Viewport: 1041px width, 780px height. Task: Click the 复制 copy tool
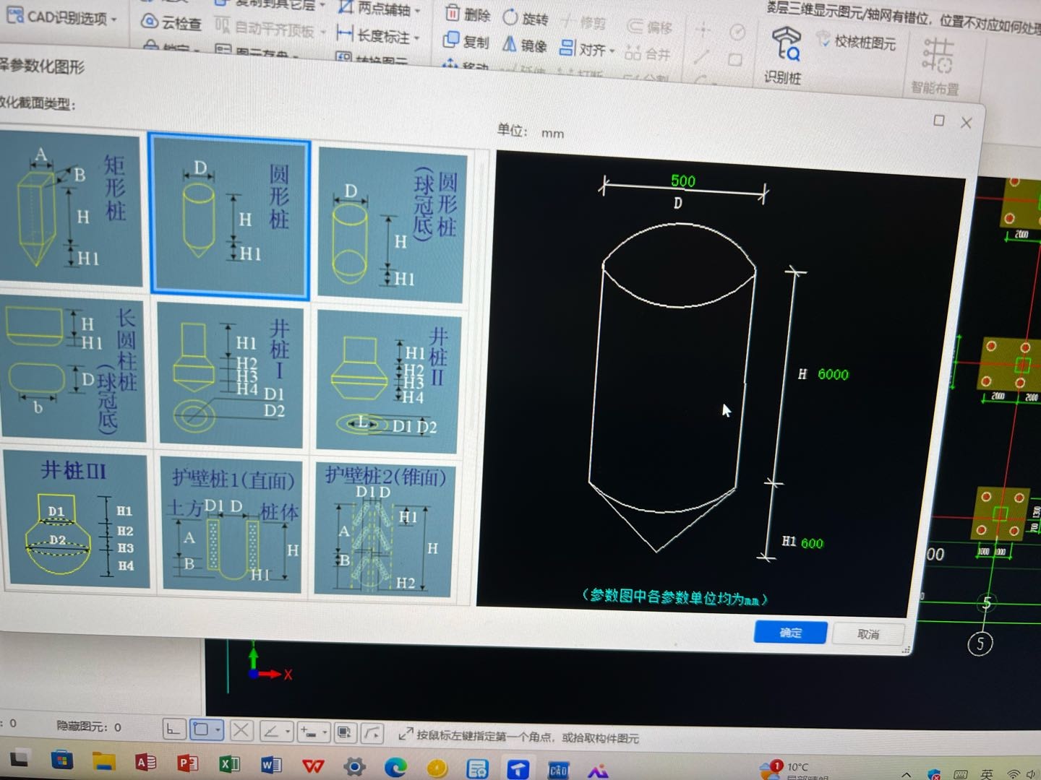point(466,41)
